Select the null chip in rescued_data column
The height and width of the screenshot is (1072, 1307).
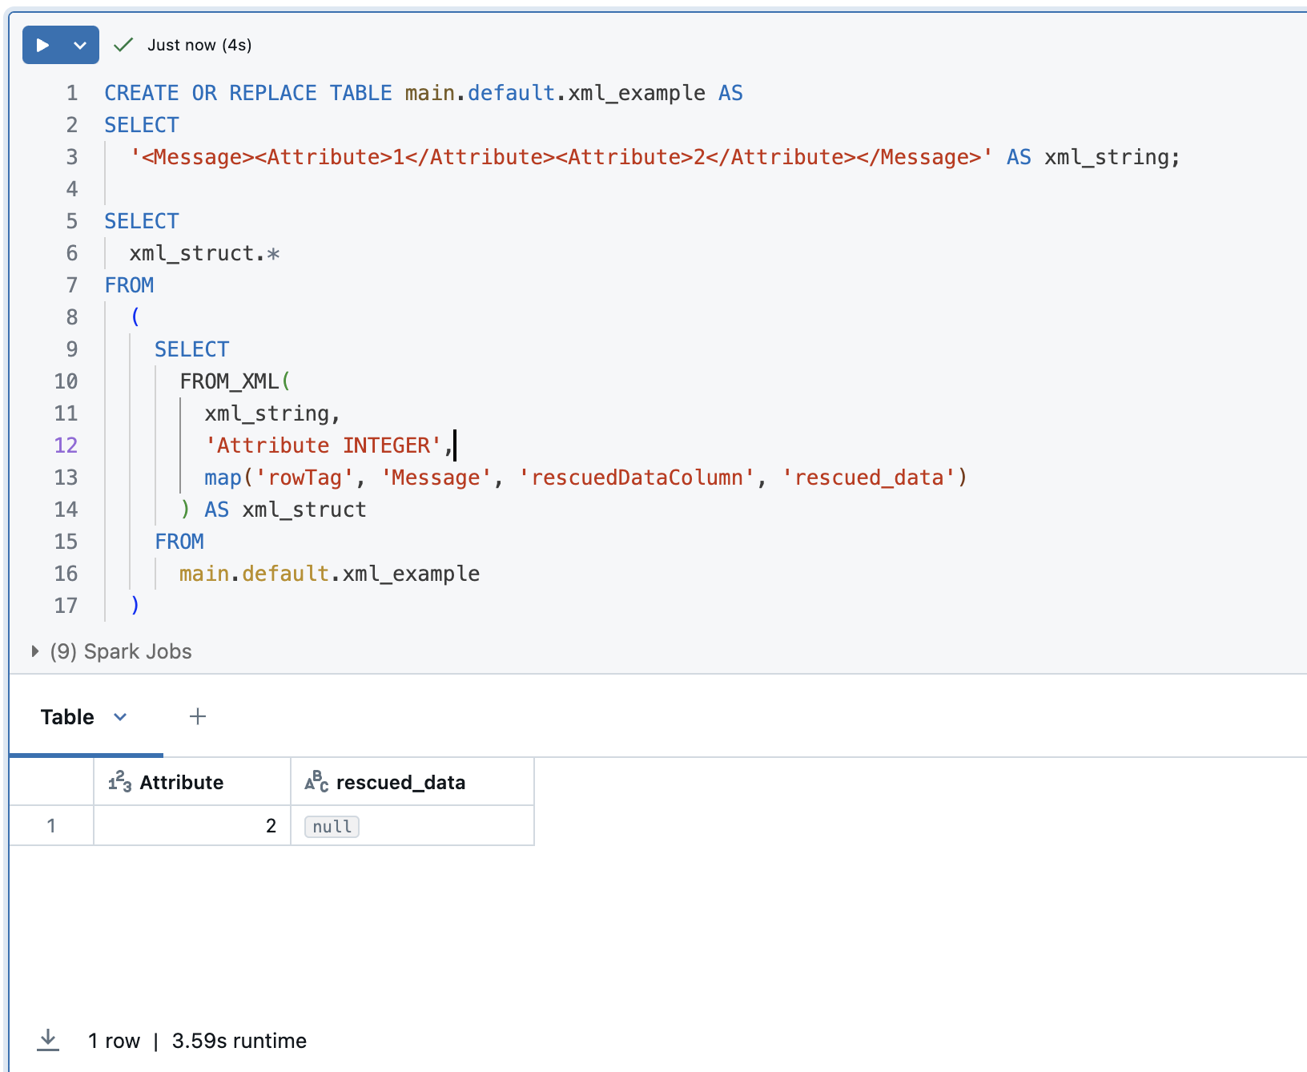coord(331,826)
